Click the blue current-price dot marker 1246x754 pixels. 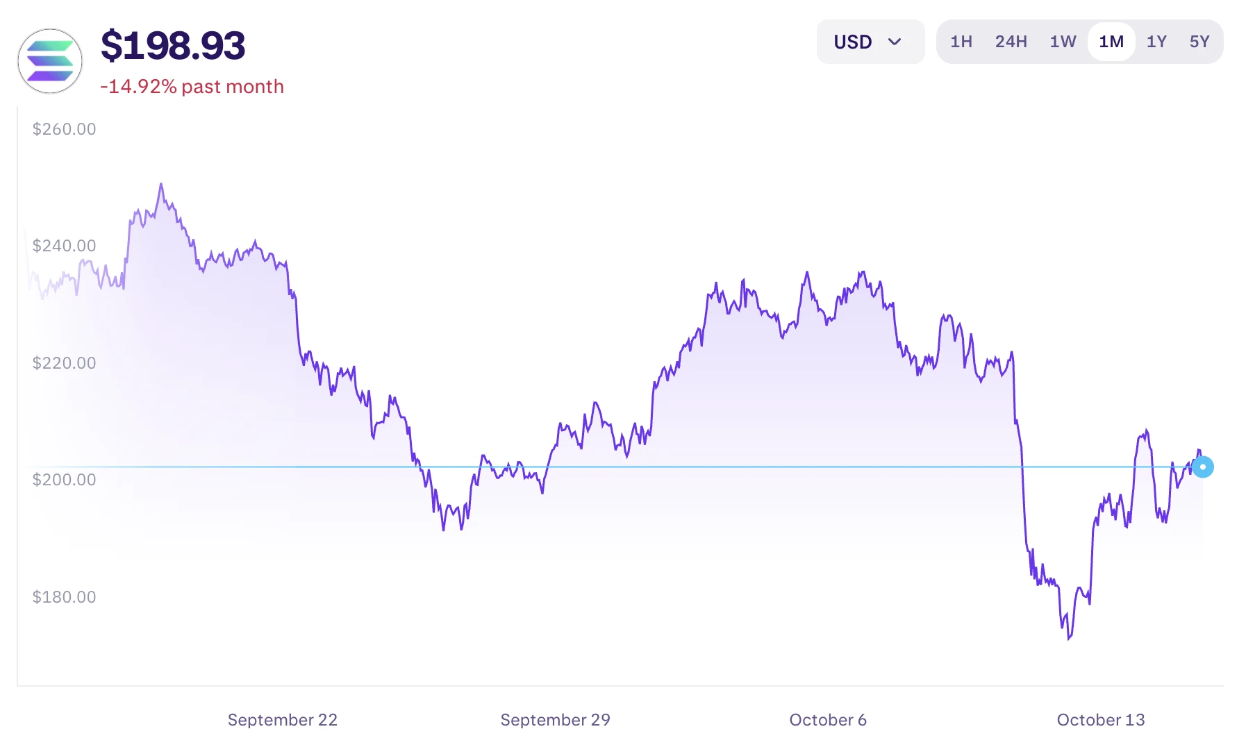pos(1203,467)
